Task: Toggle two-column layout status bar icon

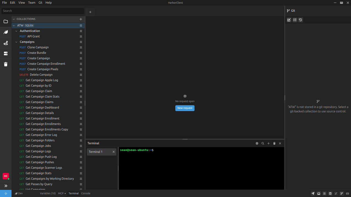Action: tap(330, 193)
